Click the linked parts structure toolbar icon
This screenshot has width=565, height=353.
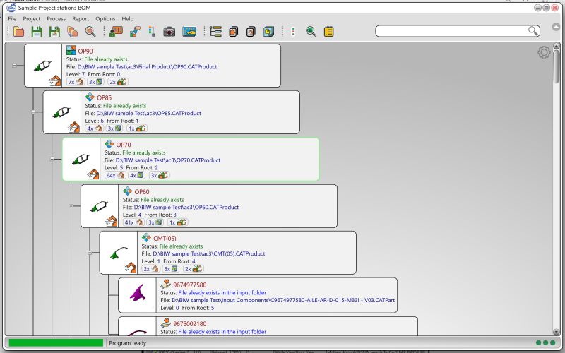point(135,32)
